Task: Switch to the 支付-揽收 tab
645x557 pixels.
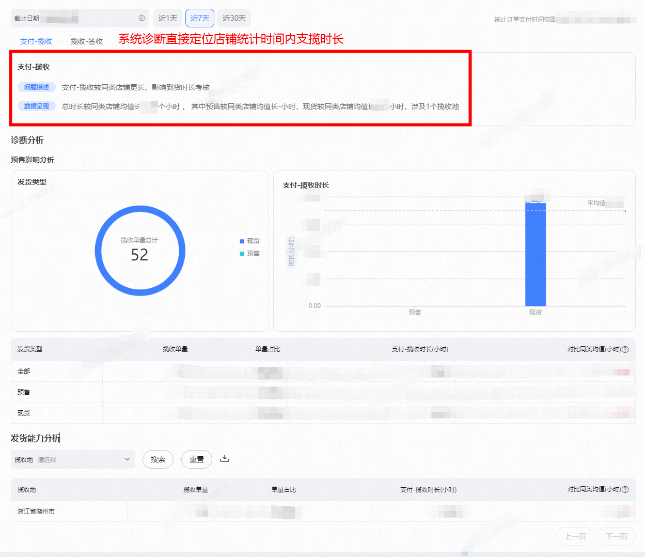Action: 36,41
